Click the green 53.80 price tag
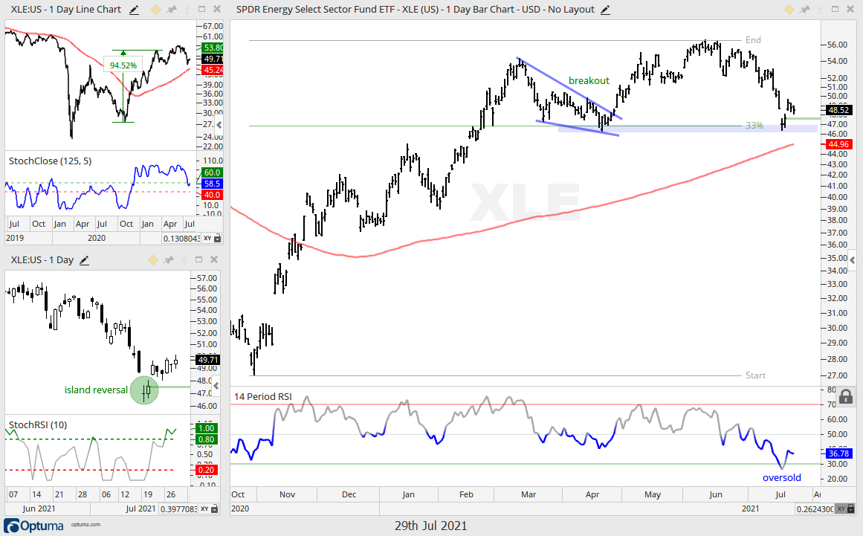Screen dimensions: 863x536 (213, 48)
